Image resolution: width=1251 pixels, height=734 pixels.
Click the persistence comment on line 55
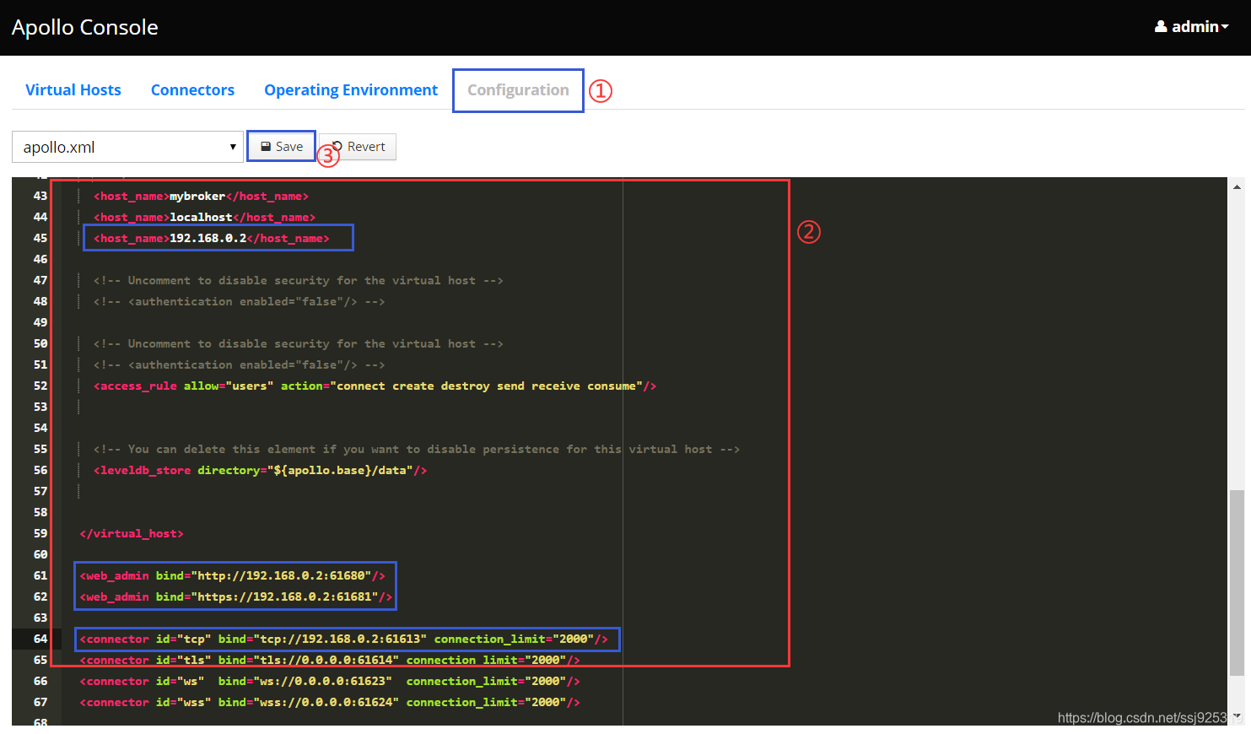pyautogui.click(x=417, y=449)
